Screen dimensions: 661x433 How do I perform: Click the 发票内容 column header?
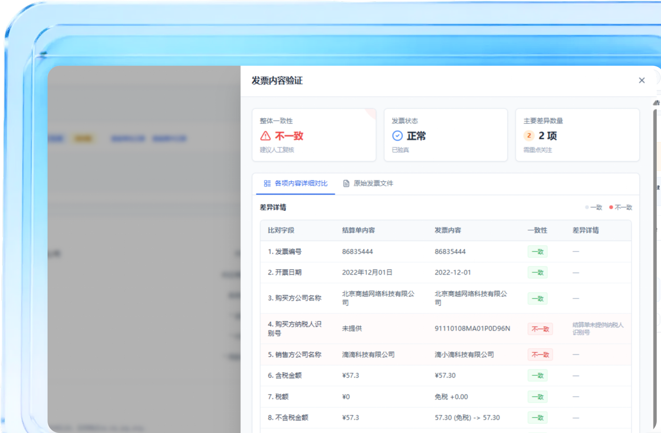point(448,230)
